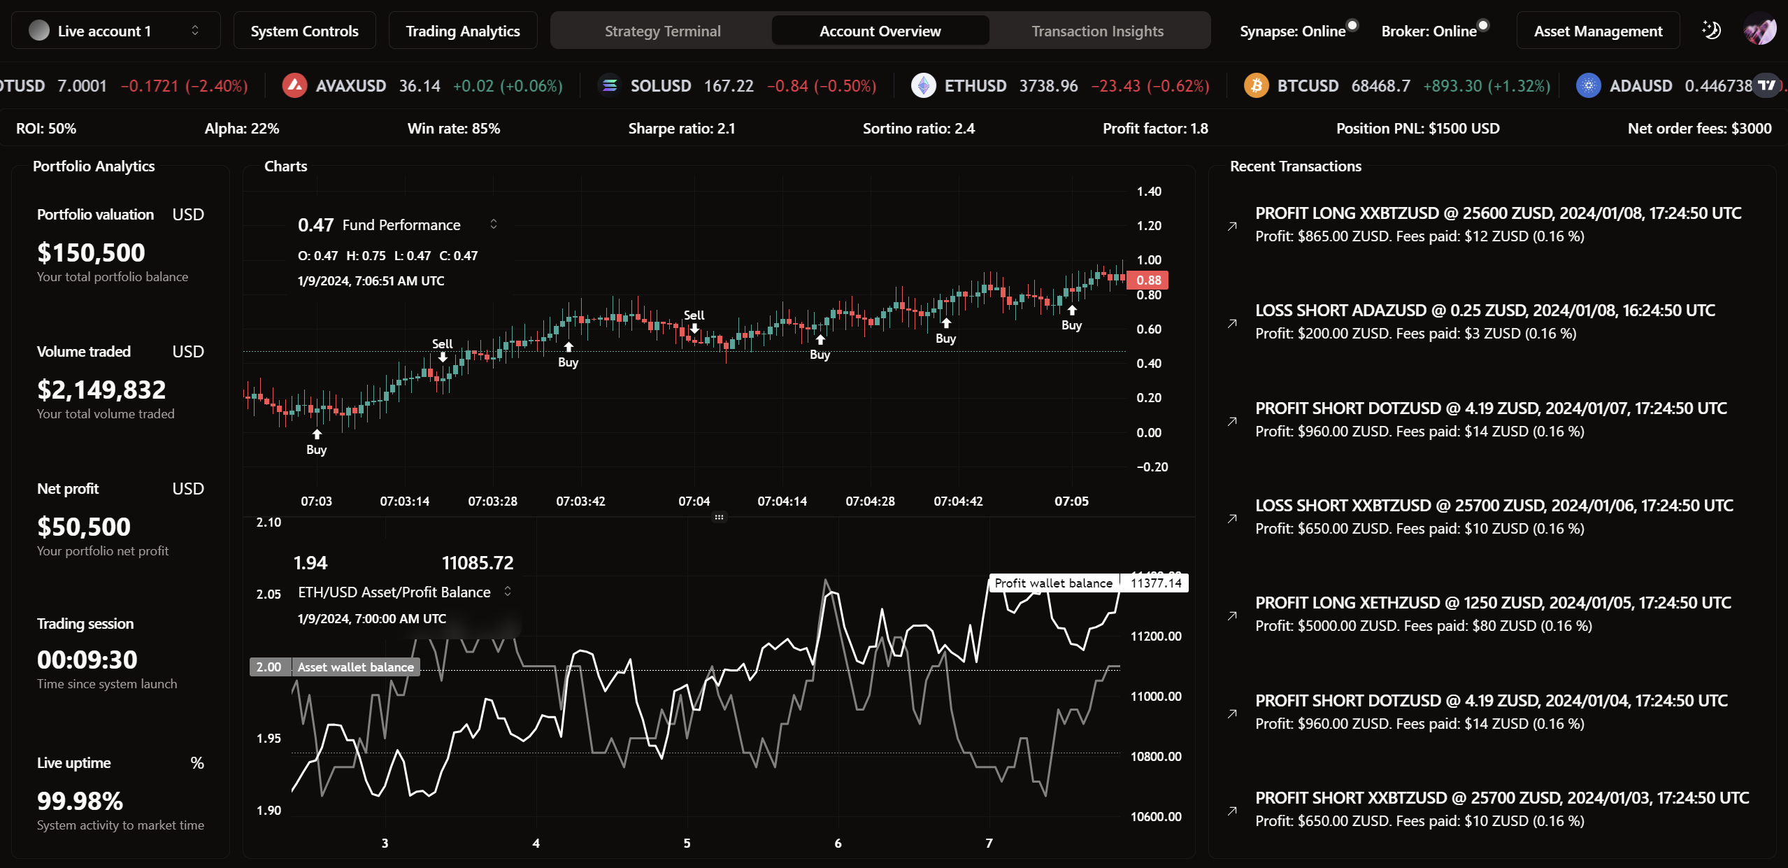Click the TradingView logo on the ticker

[1767, 85]
